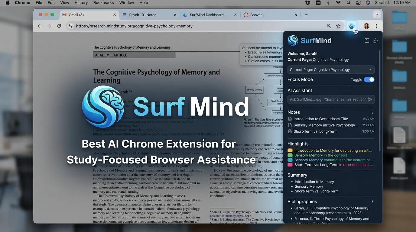Image resolution: width=416 pixels, height=232 pixels.
Task: Open Spotlight search icon
Action: coord(349,3)
